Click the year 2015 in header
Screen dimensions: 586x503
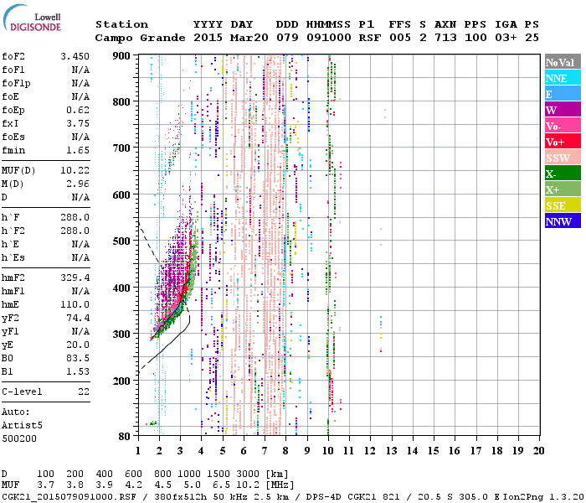[208, 38]
